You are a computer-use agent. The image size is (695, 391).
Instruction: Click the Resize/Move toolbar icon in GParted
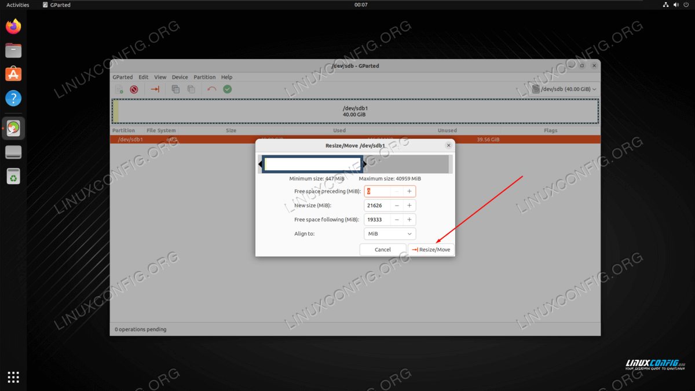click(x=155, y=89)
